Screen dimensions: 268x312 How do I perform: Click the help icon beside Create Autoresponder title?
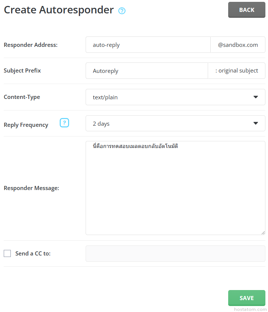[x=122, y=11]
